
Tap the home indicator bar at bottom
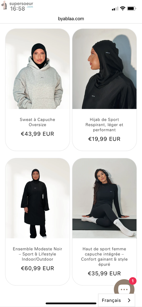[x=71, y=303]
